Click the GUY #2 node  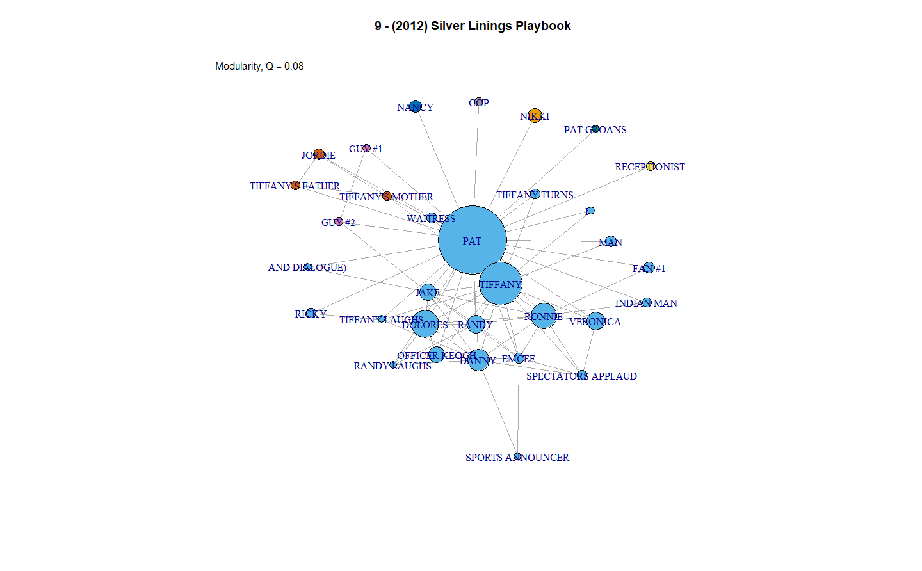[x=339, y=221]
